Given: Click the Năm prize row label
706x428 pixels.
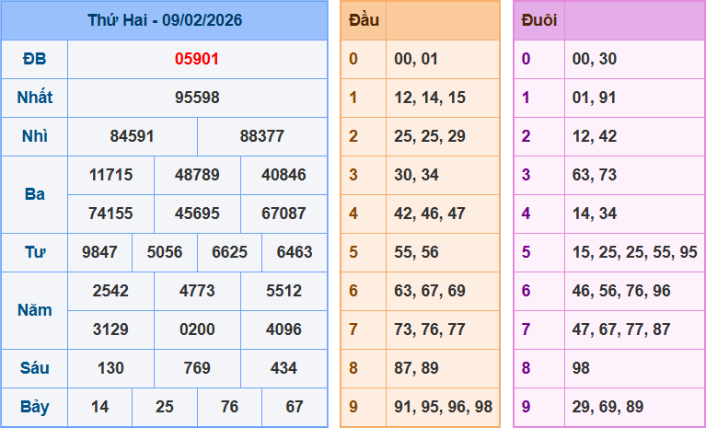Looking at the screenshot, I should click(x=35, y=310).
